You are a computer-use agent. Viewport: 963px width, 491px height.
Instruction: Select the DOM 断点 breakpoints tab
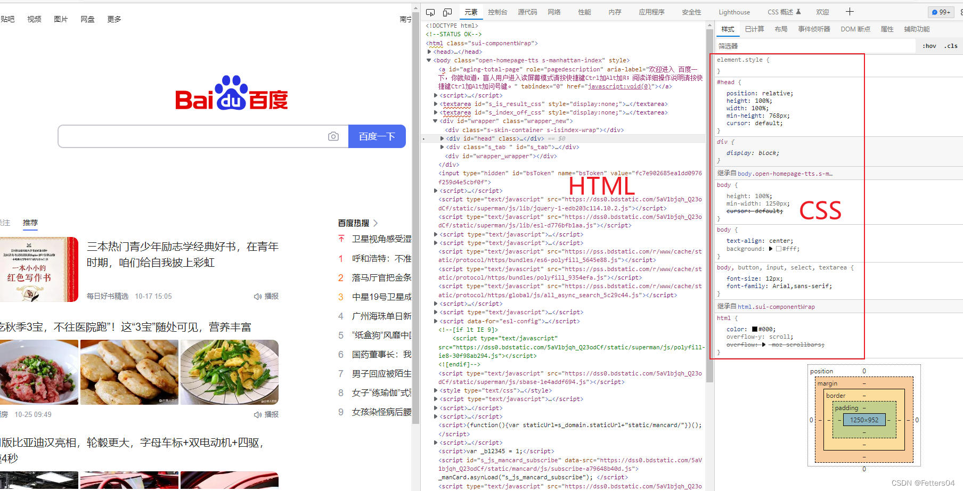(x=855, y=29)
